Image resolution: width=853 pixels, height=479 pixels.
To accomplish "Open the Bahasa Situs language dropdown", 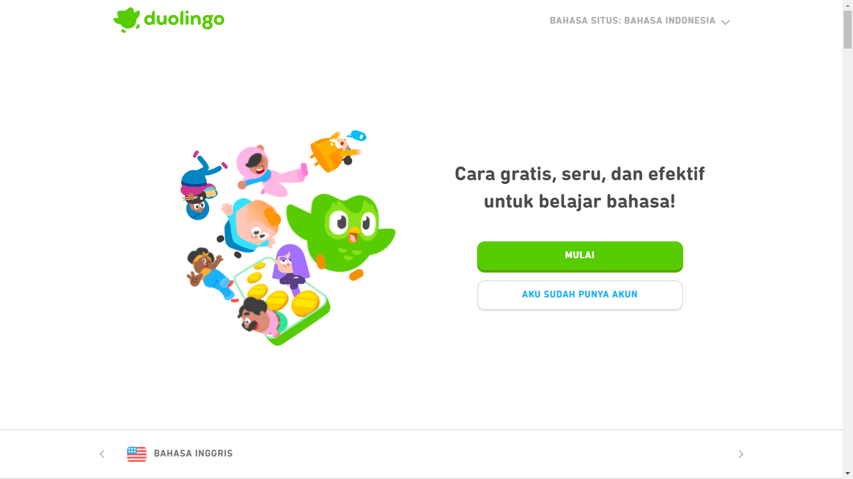I will pyautogui.click(x=639, y=21).
